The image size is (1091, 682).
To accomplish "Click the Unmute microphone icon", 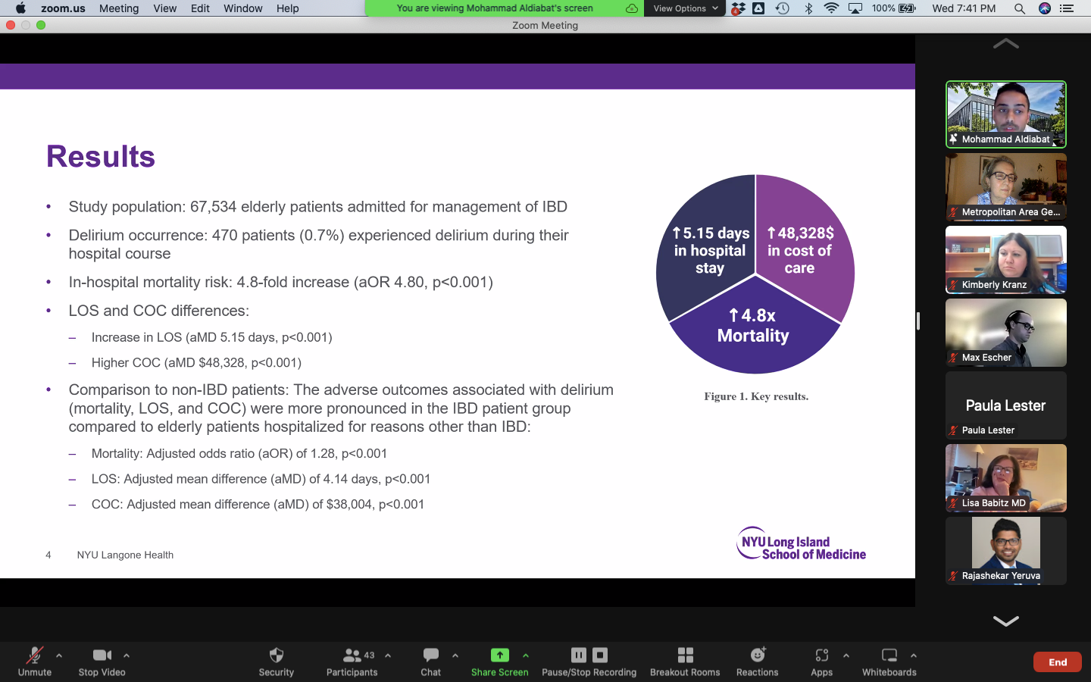I will point(35,655).
